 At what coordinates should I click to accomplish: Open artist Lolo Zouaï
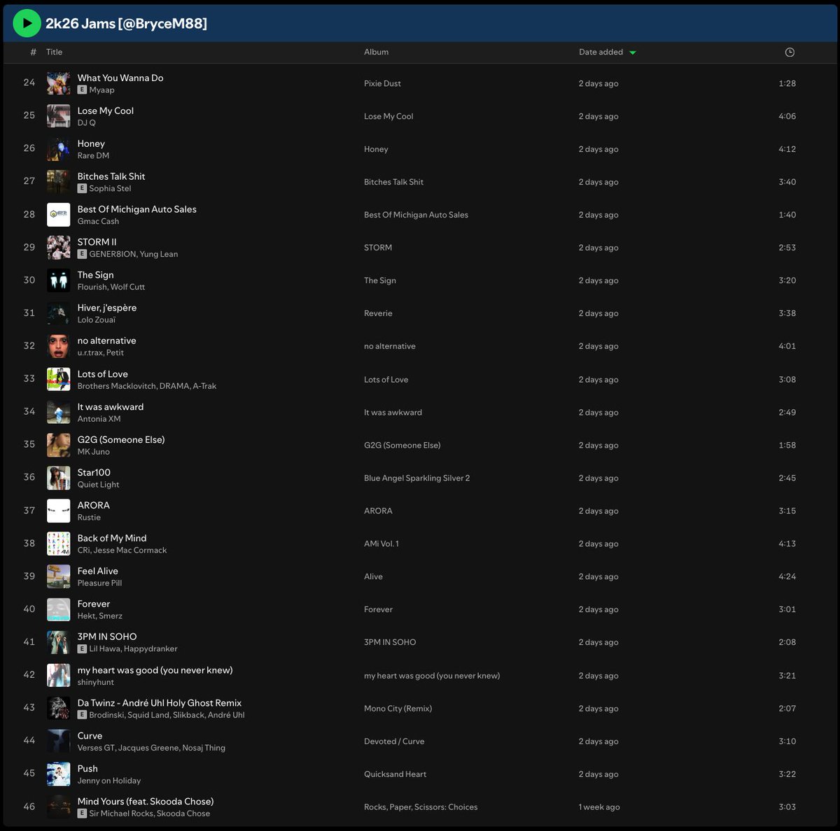coord(96,320)
